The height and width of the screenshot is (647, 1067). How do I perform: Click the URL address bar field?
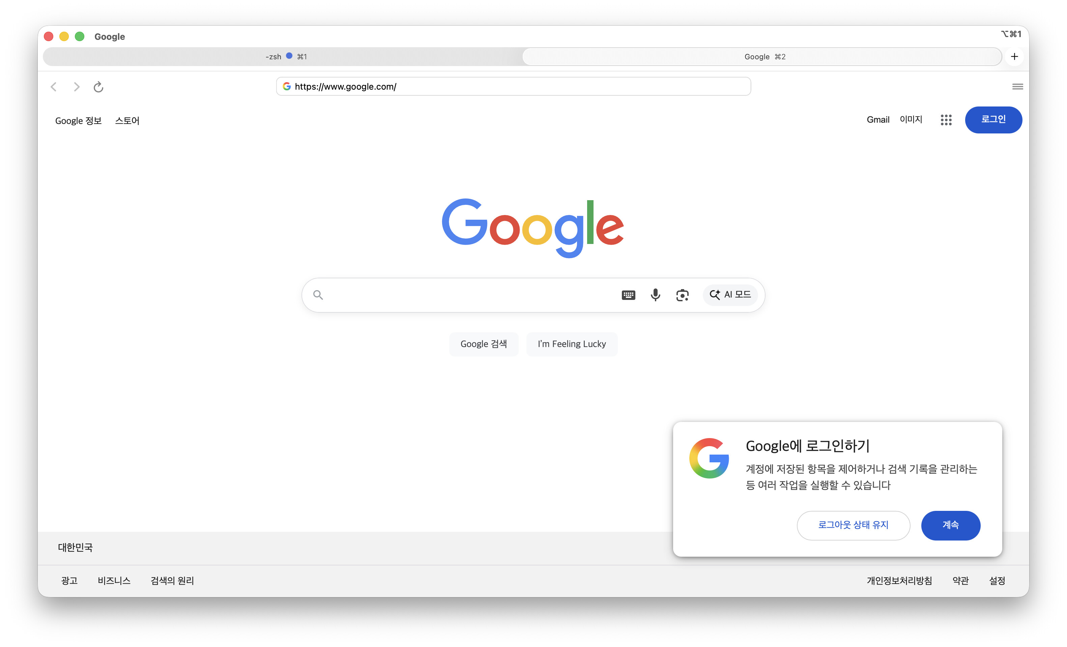(x=513, y=87)
